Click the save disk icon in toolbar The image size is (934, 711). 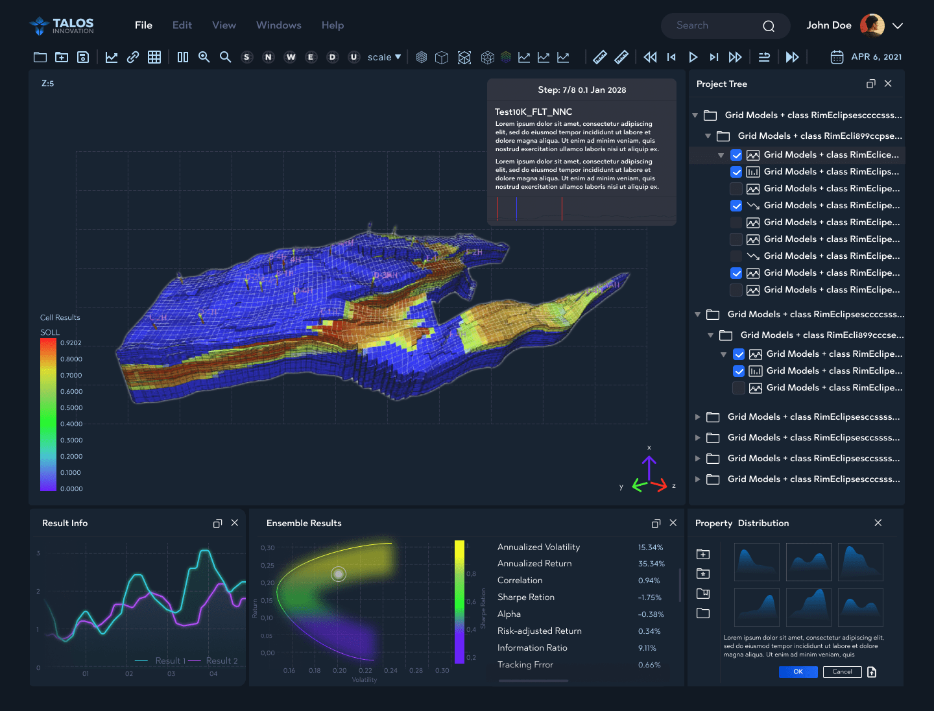click(83, 57)
